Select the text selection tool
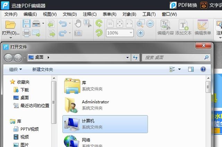Screen dimensions: 222x147 click(87, 23)
